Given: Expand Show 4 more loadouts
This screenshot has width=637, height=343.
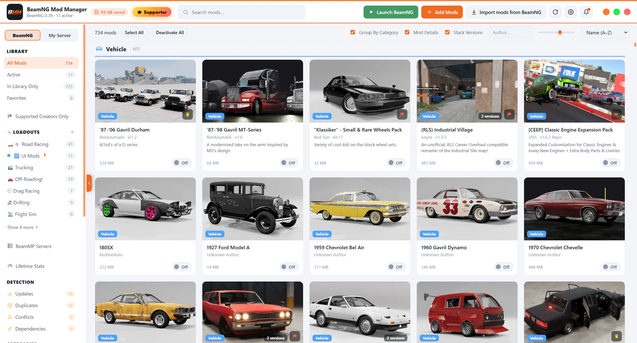Looking at the screenshot, I should pos(22,227).
